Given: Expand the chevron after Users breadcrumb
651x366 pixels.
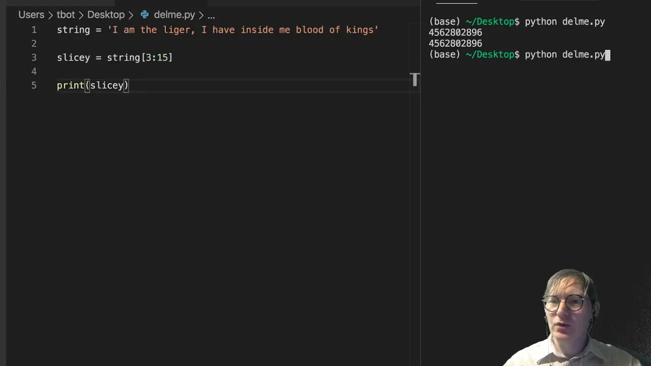Looking at the screenshot, I should point(50,15).
